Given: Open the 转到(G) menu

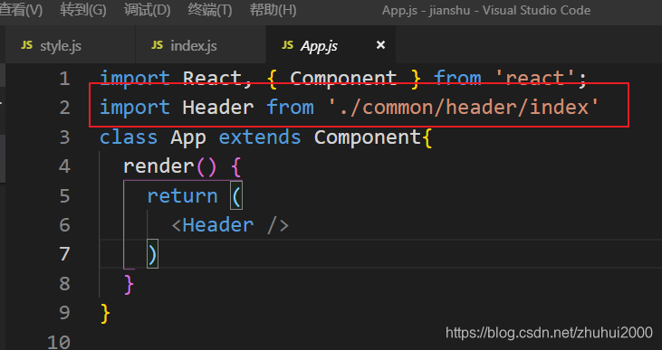Looking at the screenshot, I should [83, 10].
